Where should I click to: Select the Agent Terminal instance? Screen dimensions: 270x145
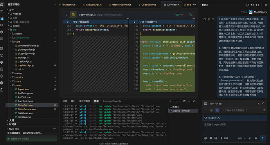tap(183, 111)
